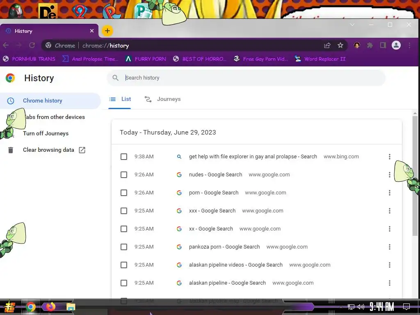Launch Firefox from the taskbar
Viewport: 420px width, 315px height.
pos(50,307)
